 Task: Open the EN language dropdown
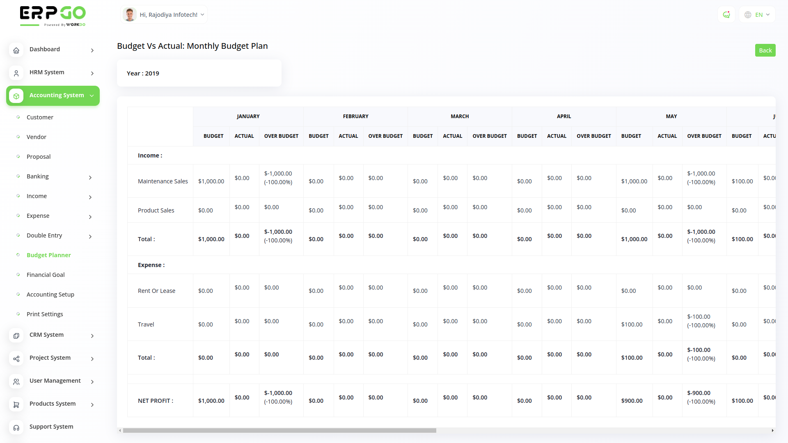pos(757,15)
